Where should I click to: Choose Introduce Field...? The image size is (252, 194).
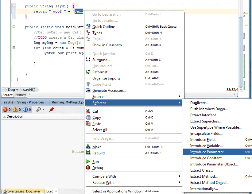(x=217, y=139)
